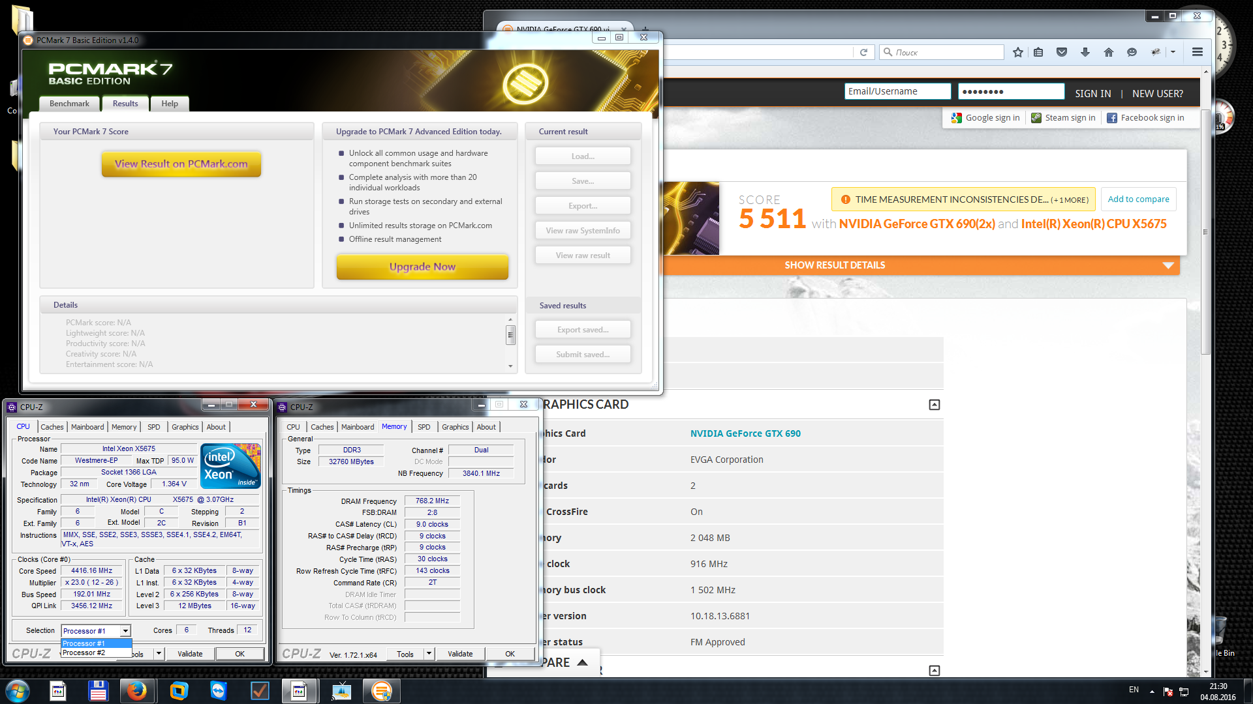Open the VMware taskbar icon
1253x704 pixels.
coord(178,691)
